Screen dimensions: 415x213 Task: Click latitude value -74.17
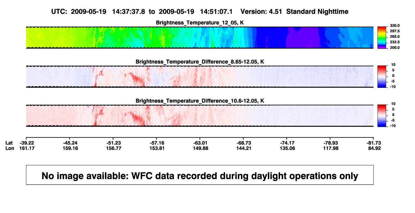(x=287, y=143)
